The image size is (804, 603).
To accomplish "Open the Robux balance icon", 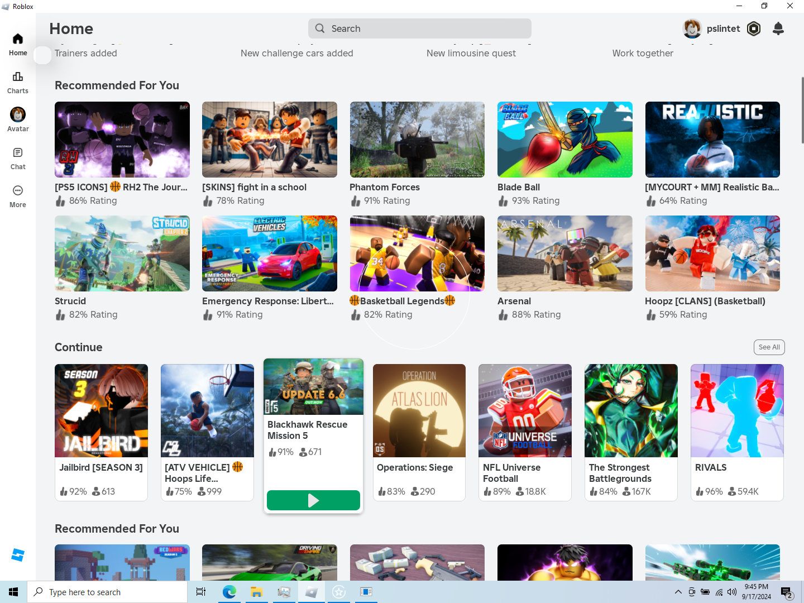I will coord(754,28).
